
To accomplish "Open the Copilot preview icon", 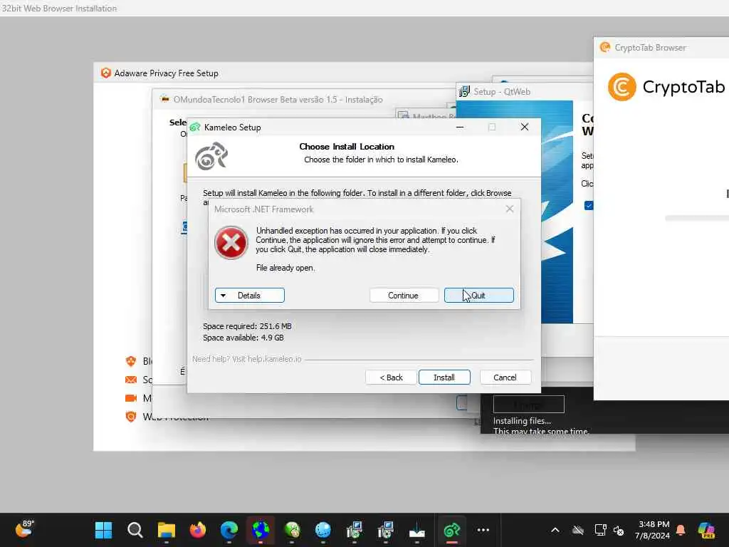I will pos(706,530).
